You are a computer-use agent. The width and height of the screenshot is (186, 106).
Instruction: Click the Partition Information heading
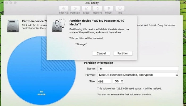point(99,63)
